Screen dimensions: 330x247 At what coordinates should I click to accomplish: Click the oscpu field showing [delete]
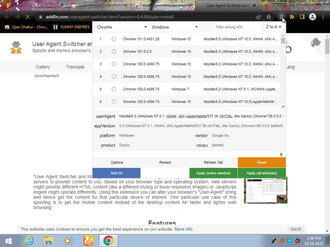click(x=248, y=145)
